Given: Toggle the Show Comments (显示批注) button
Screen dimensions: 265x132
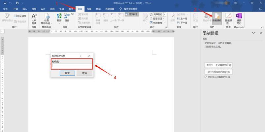Looking at the screenshot, I should point(132,15).
